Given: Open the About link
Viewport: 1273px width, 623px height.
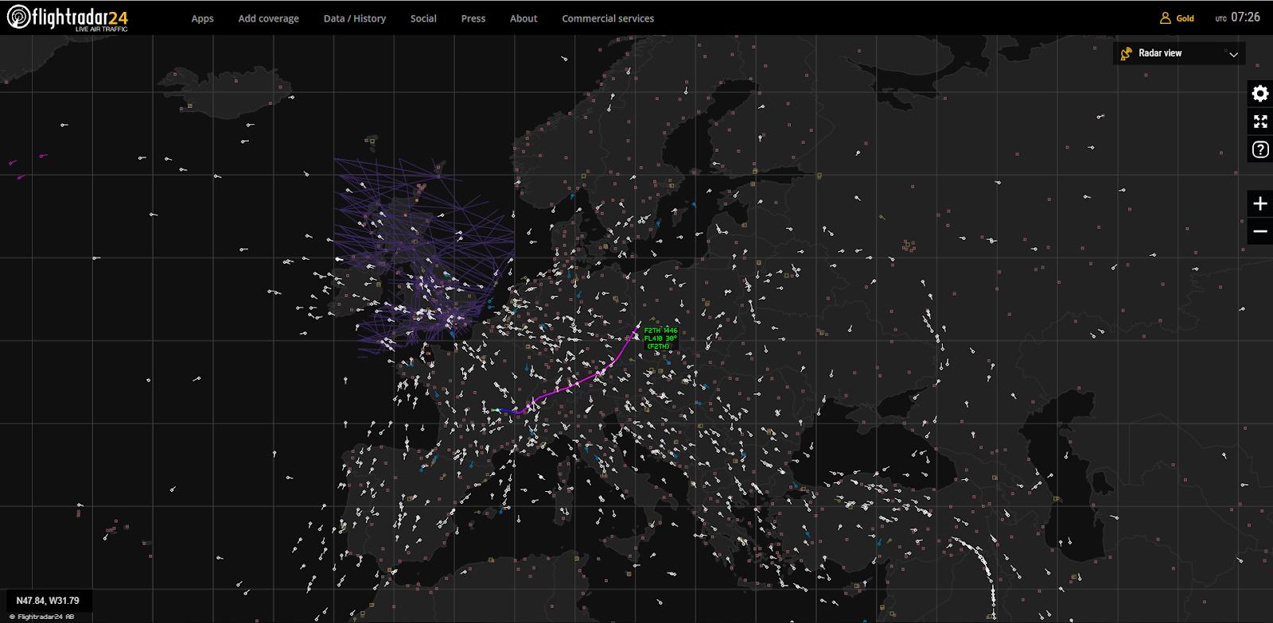Looking at the screenshot, I should click(x=524, y=18).
